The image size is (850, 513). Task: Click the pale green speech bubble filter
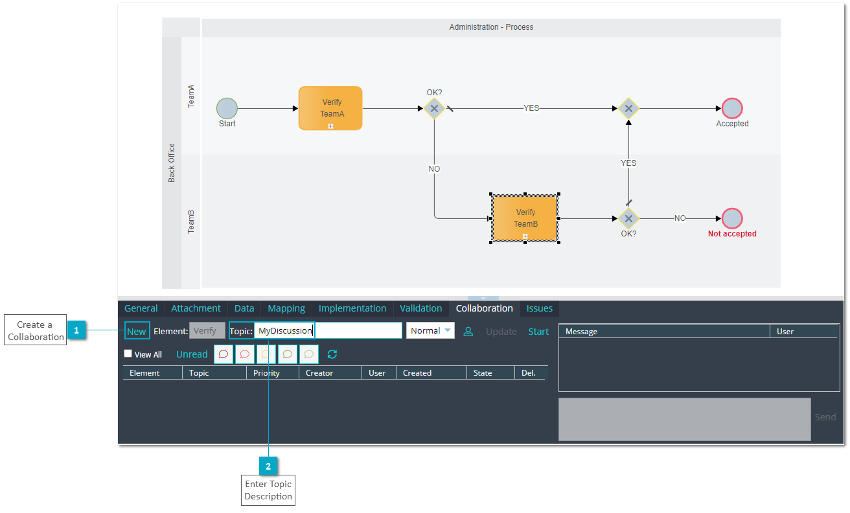click(x=309, y=354)
